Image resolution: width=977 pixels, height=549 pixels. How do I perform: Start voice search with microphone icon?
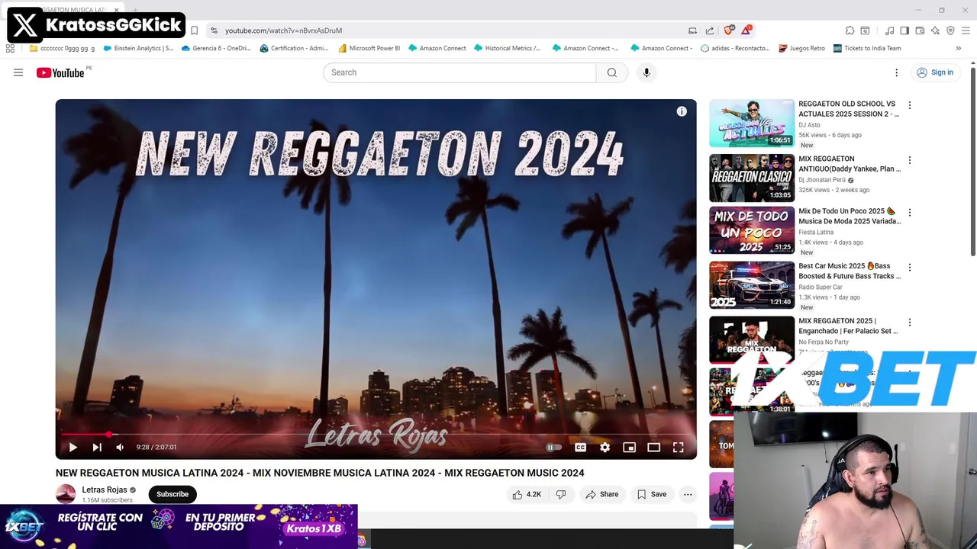(x=646, y=72)
